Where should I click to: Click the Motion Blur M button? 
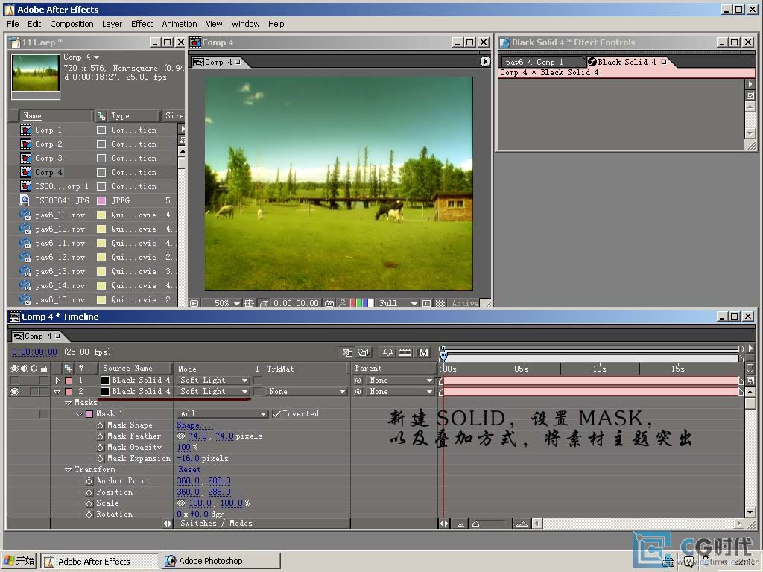click(x=424, y=352)
